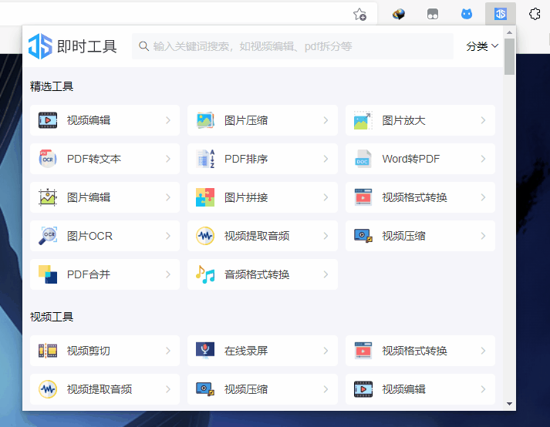Select the 图片压缩 icon
This screenshot has width=550, height=427.
point(205,120)
